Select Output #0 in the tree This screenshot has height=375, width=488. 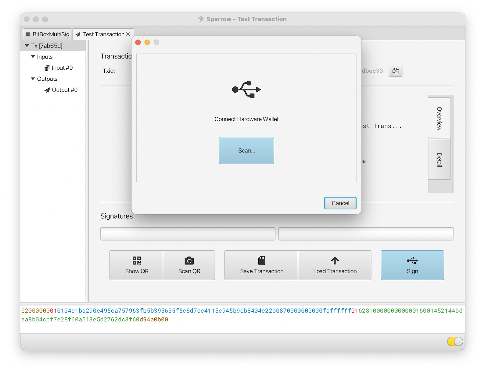[53, 90]
